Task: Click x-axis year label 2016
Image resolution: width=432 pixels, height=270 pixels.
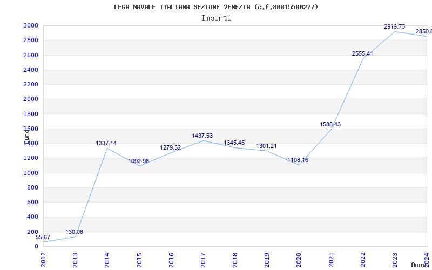Action: pos(171,260)
